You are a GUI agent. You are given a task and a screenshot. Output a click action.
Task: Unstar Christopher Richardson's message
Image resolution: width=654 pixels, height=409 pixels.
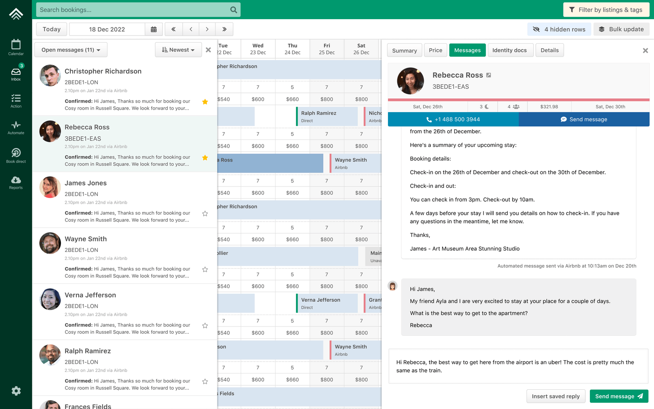point(205,102)
